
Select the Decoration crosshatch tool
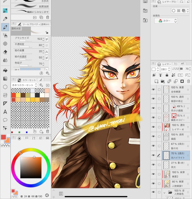[5, 44]
